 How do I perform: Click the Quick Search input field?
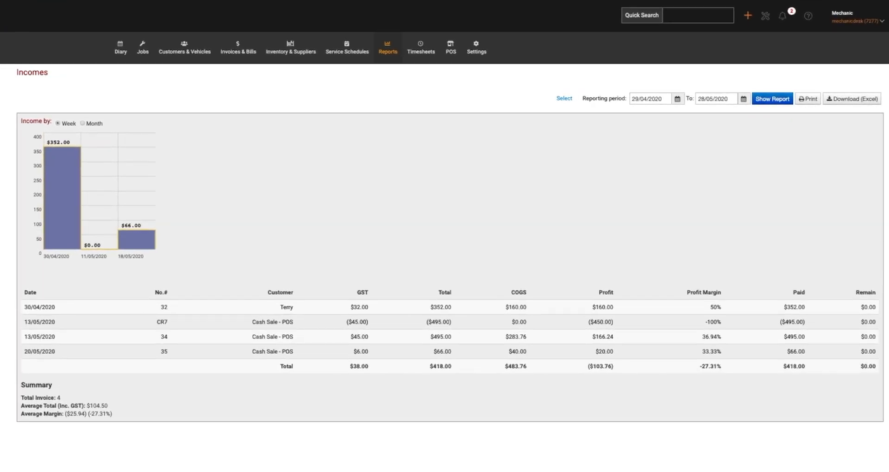(x=698, y=15)
